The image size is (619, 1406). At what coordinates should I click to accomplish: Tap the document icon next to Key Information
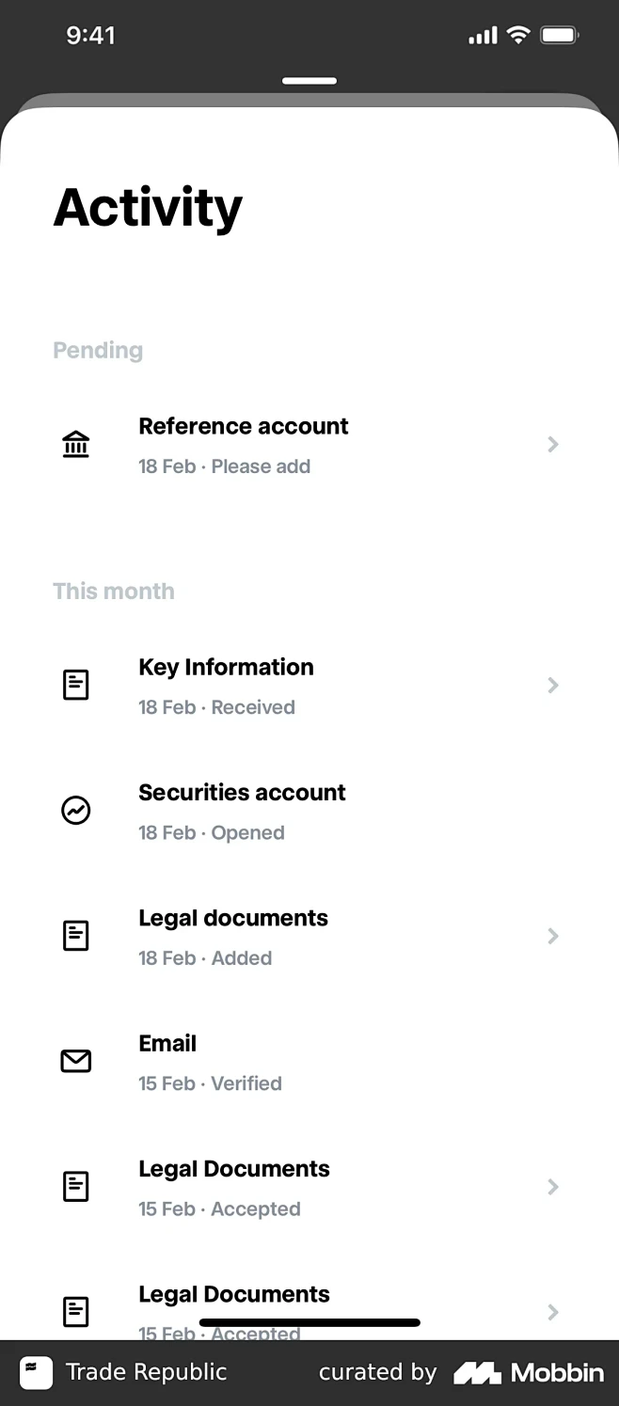click(75, 685)
